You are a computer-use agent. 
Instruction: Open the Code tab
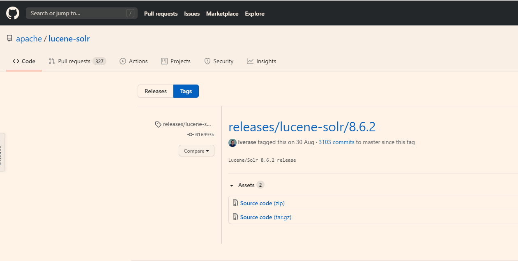click(24, 61)
